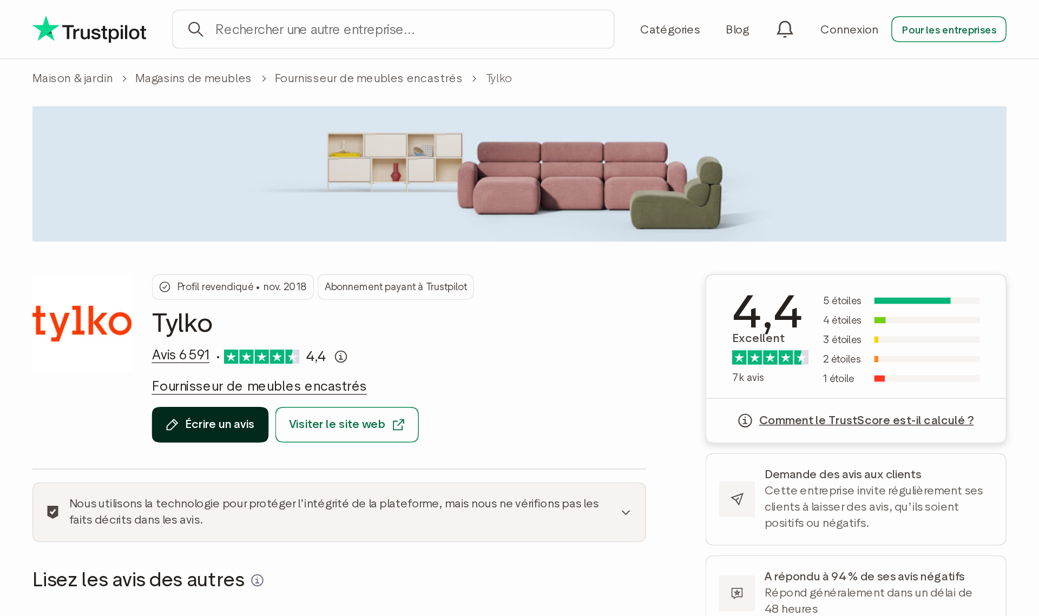1039x616 pixels.
Task: Go to Magasins de meubles breadcrumb
Action: (x=193, y=78)
